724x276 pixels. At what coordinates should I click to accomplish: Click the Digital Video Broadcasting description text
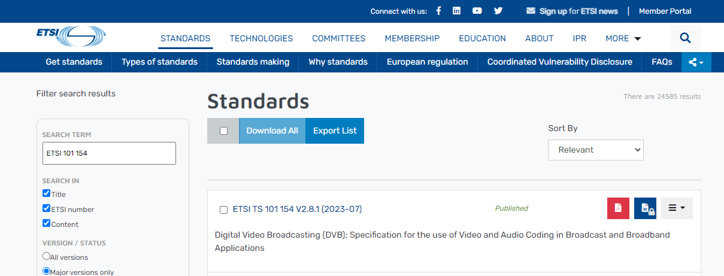pos(443,241)
